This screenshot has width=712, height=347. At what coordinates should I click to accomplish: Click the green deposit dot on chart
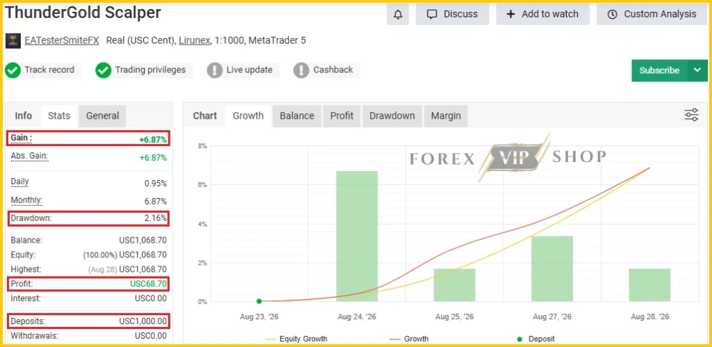[259, 301]
